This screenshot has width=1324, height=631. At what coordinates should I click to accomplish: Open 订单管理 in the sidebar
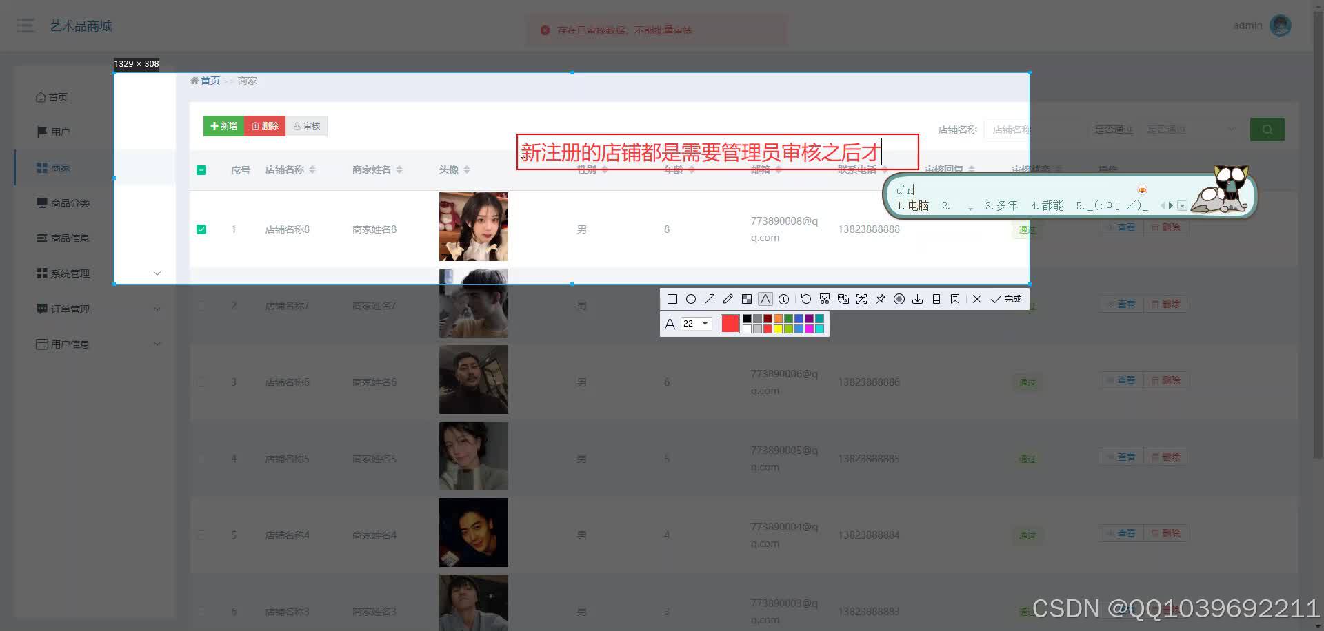point(63,309)
